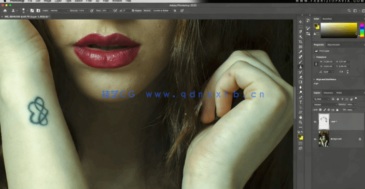Switch to the Swatches tab
365x189 pixels.
(x=327, y=19)
